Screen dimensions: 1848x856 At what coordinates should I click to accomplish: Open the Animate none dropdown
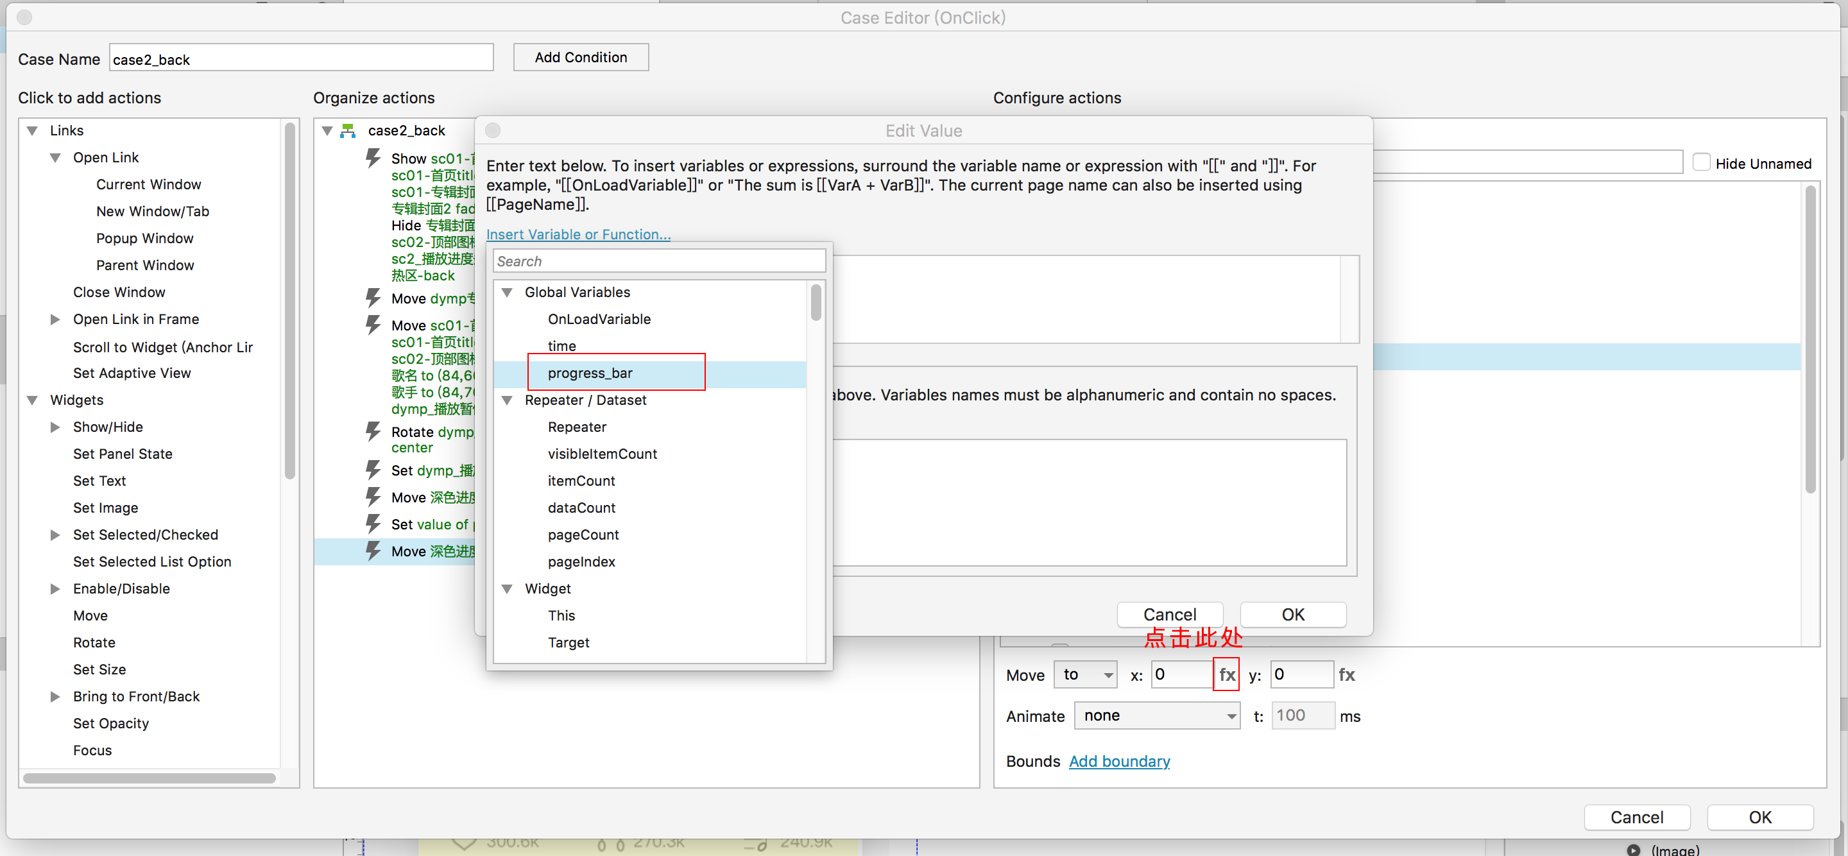(x=1156, y=715)
